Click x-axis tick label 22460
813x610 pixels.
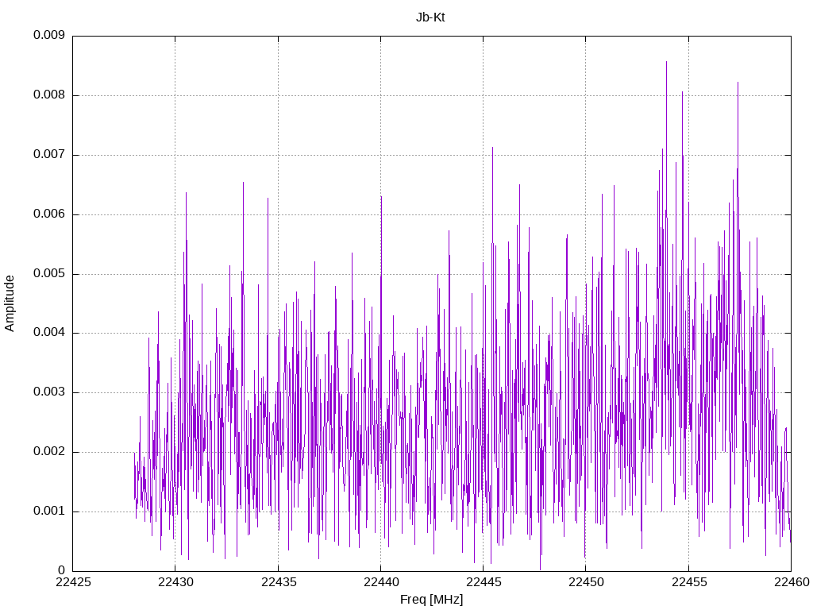(x=792, y=582)
